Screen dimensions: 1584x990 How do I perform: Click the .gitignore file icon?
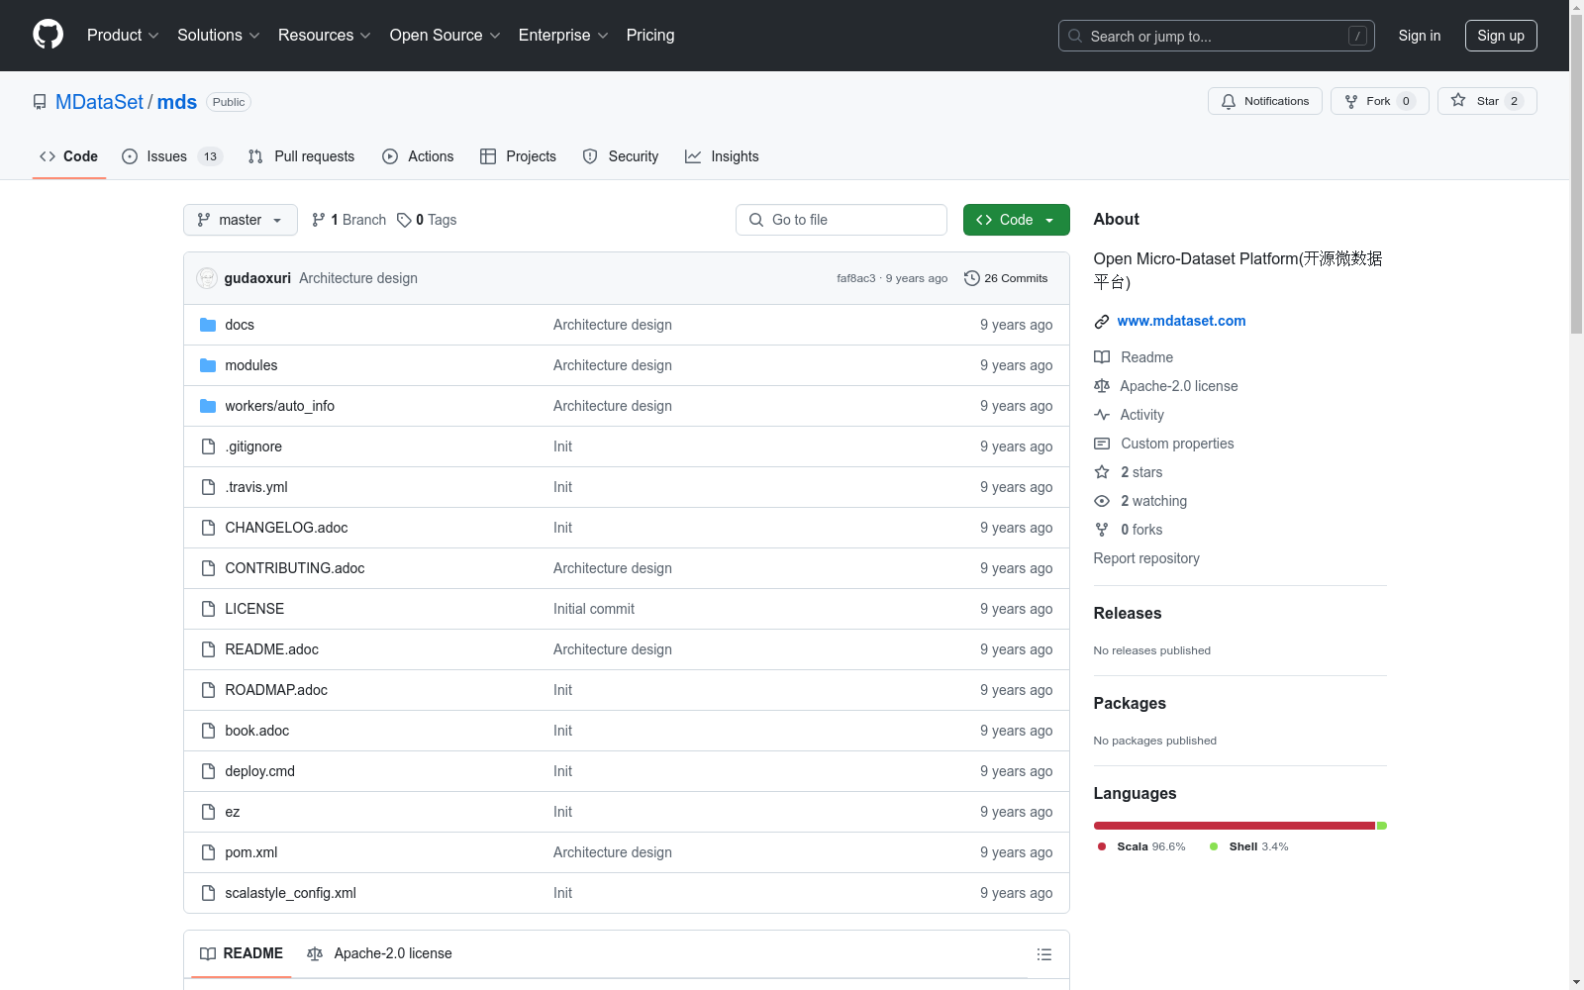(208, 446)
